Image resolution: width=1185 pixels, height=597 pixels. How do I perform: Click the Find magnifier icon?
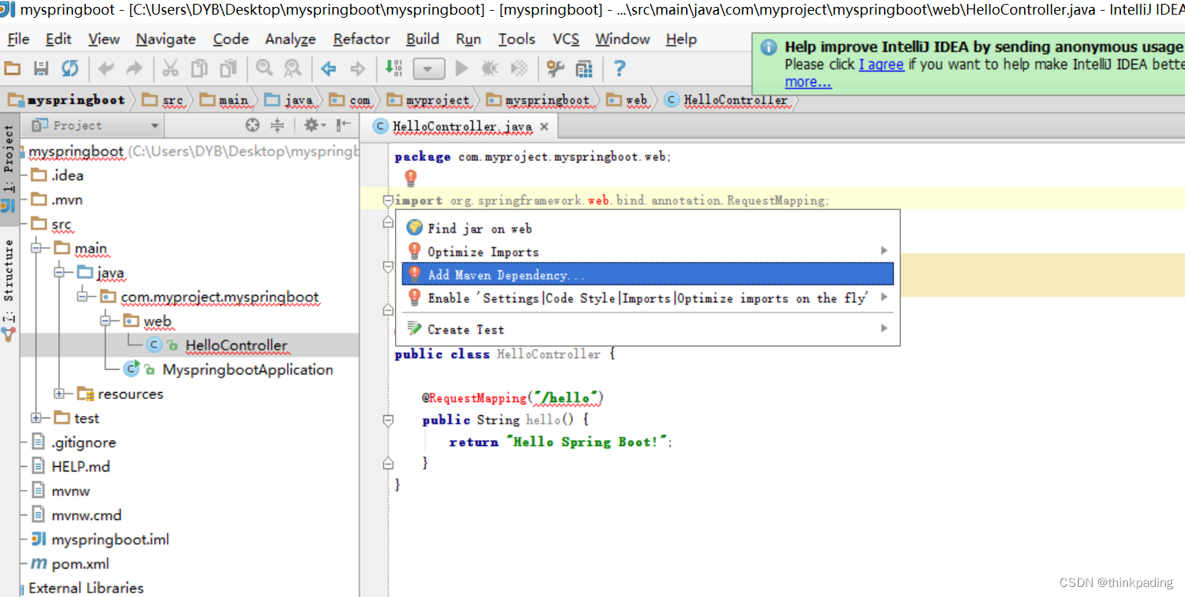(264, 69)
